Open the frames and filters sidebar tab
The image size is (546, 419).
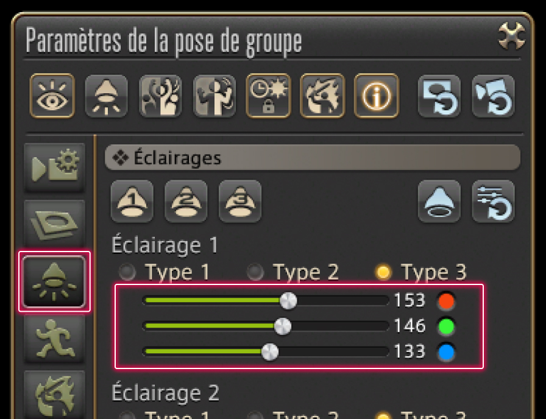pos(54,225)
